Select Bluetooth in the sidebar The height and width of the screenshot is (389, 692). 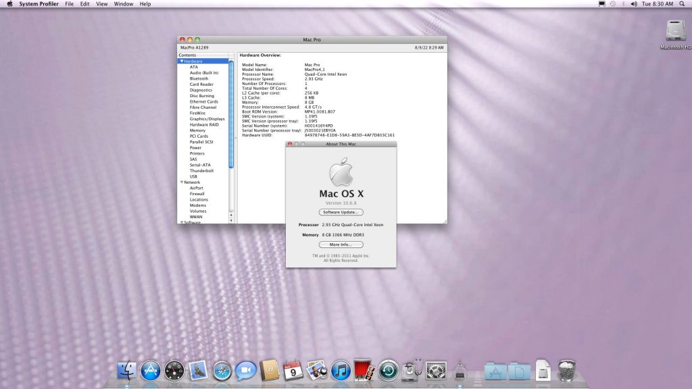coord(199,78)
